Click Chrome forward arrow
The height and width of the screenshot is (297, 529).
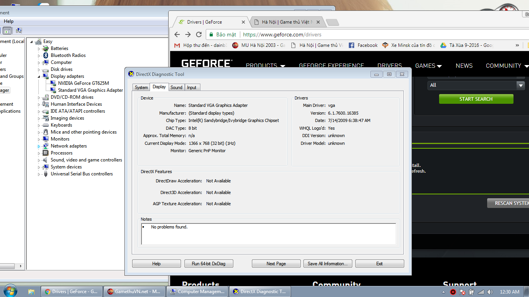(x=188, y=34)
